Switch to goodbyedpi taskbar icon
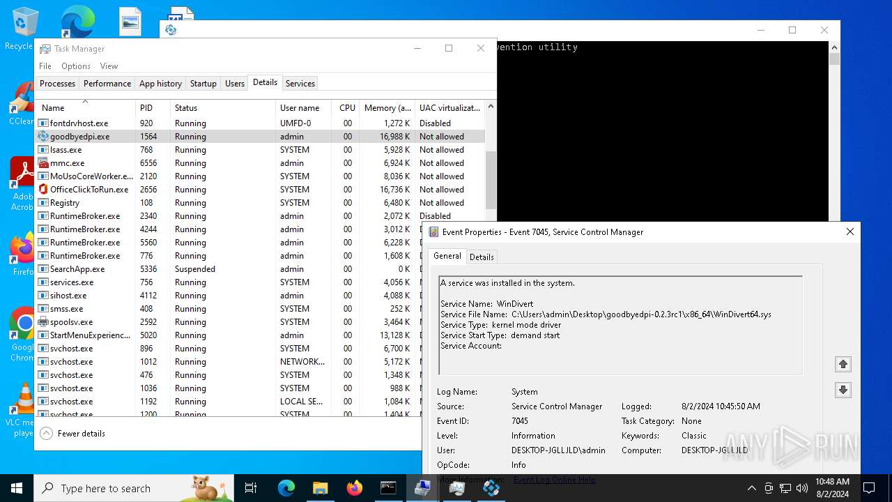The image size is (892, 502). tap(491, 488)
